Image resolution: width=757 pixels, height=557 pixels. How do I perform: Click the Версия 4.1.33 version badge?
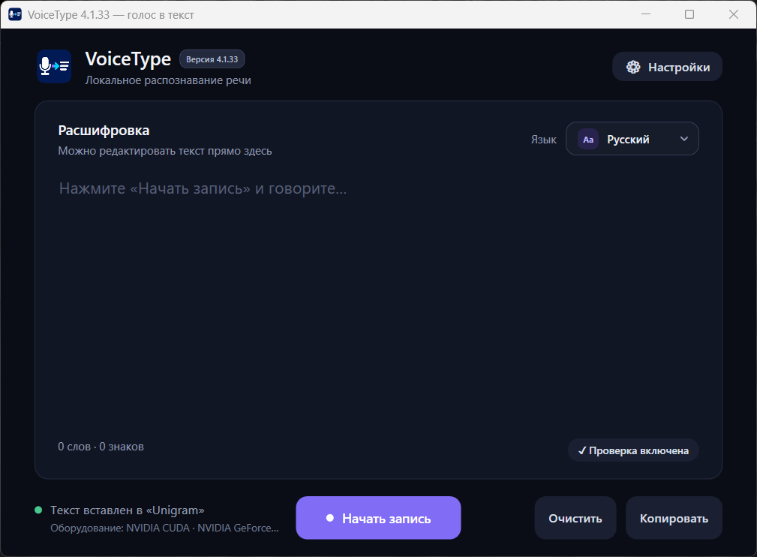click(x=212, y=59)
